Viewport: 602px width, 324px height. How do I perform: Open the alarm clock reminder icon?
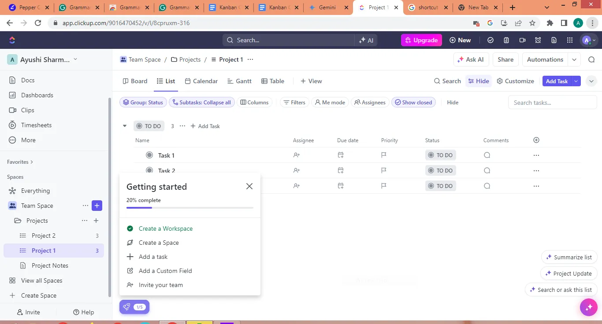tap(538, 40)
